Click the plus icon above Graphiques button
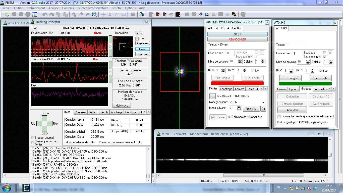The width and height of the screenshot is (343, 193). click(137, 33)
